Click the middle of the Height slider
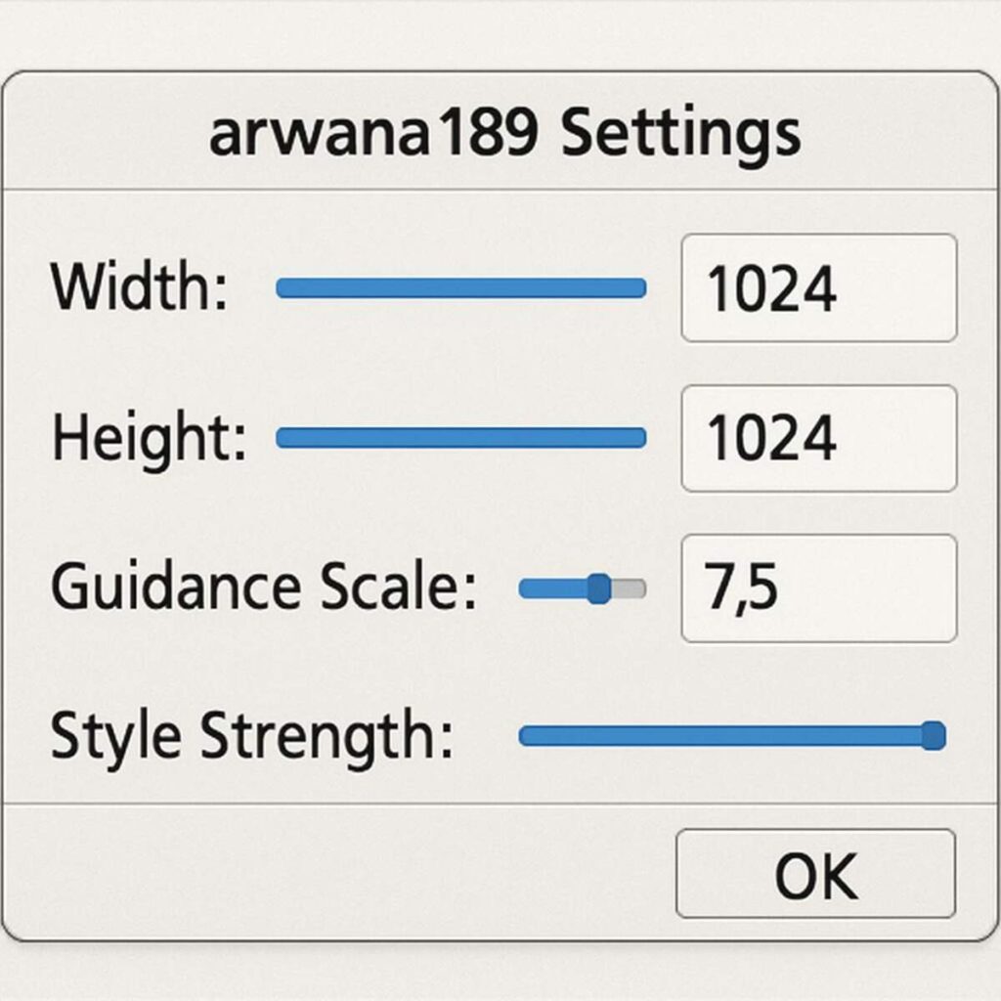1001x1001 pixels. (x=461, y=438)
